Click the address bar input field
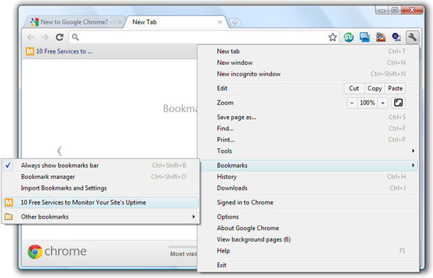433x278 pixels. click(x=203, y=37)
